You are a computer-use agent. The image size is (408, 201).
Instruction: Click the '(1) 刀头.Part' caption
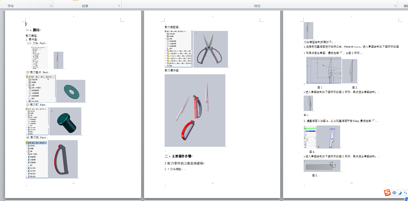36,43
